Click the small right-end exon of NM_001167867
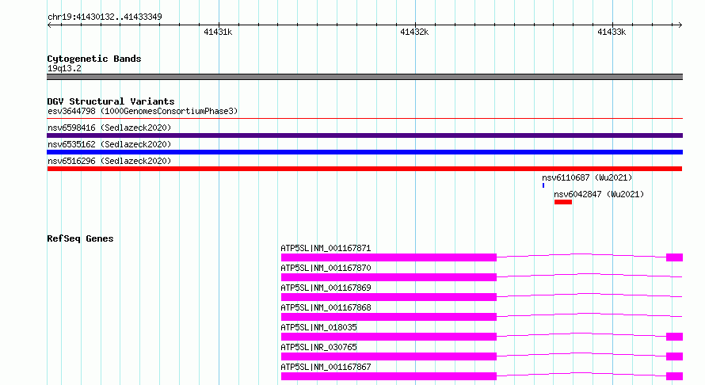Screen dimensions: 705x385 [x=674, y=376]
